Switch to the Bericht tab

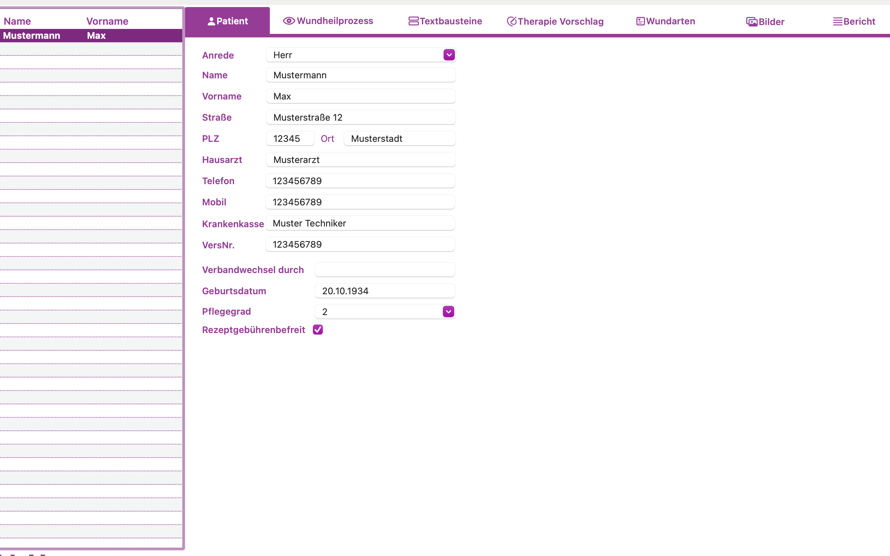click(x=854, y=21)
